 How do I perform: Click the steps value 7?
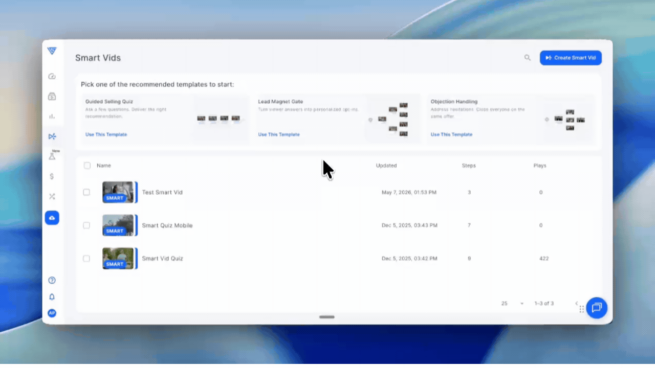[469, 225]
